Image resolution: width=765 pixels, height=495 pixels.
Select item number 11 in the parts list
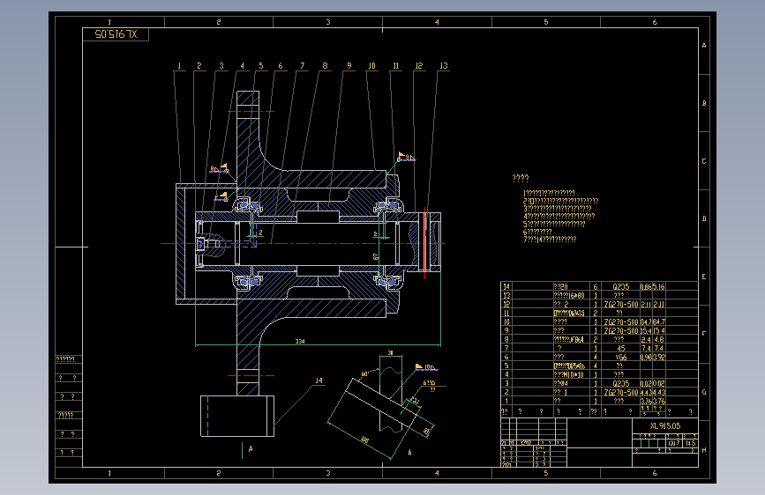(x=506, y=314)
